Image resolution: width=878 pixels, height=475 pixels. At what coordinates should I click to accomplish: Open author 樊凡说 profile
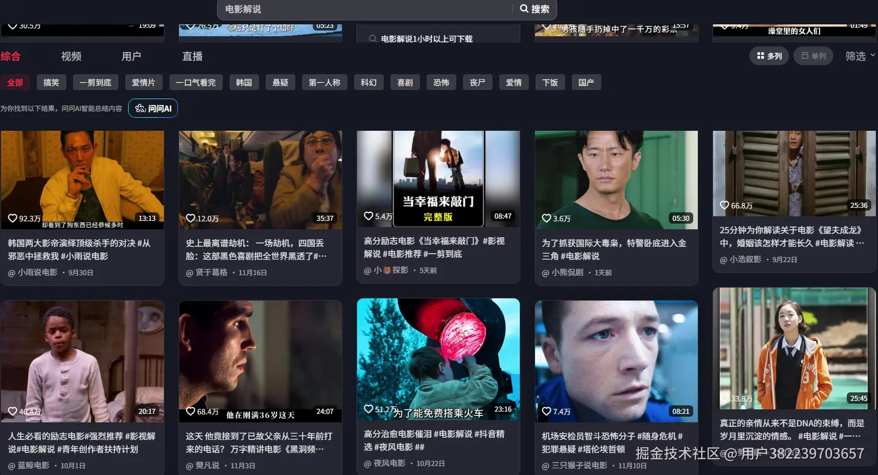[x=203, y=465]
